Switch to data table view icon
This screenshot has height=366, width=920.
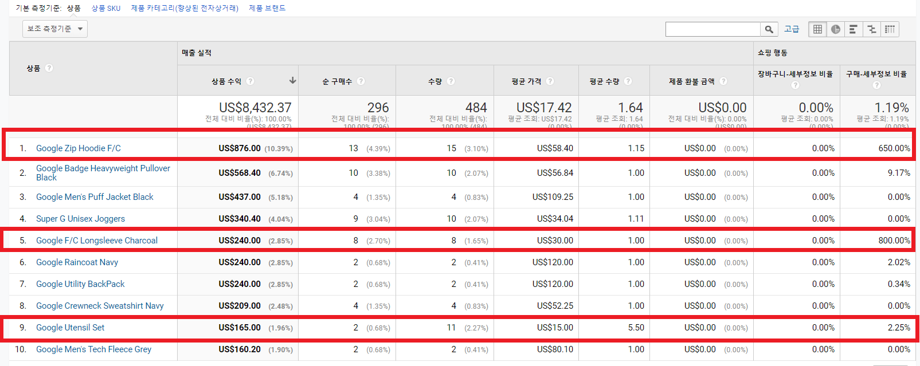point(817,29)
